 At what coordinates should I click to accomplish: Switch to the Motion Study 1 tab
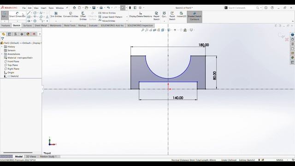click(x=48, y=157)
